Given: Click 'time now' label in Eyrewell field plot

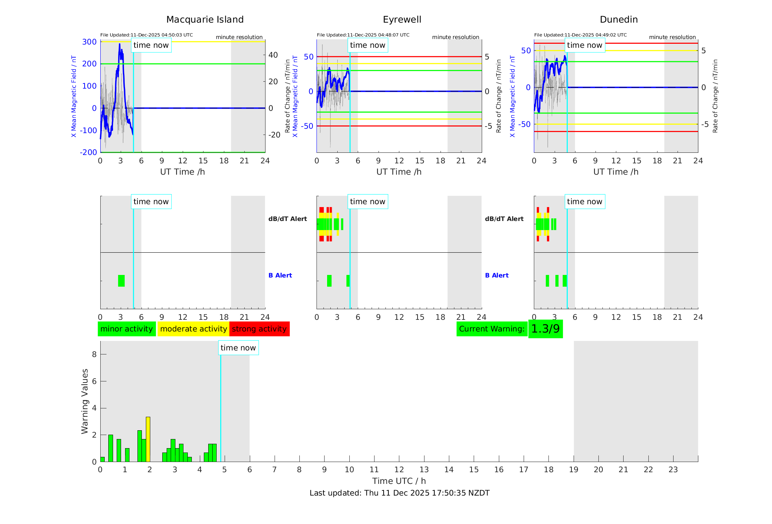Looking at the screenshot, I should 368,45.
